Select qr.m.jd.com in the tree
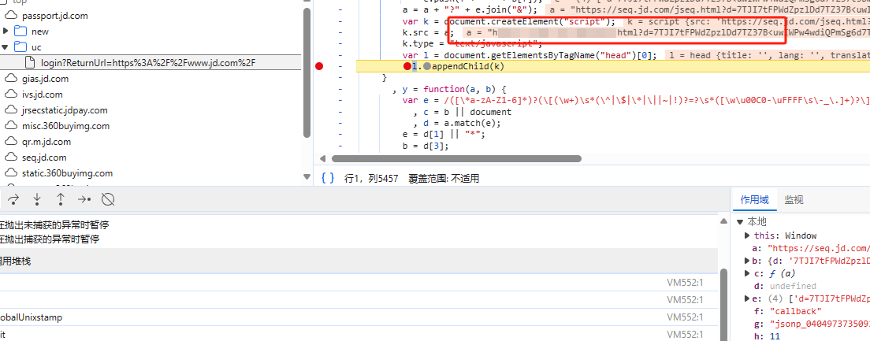Image resolution: width=870 pixels, height=341 pixels. [46, 142]
